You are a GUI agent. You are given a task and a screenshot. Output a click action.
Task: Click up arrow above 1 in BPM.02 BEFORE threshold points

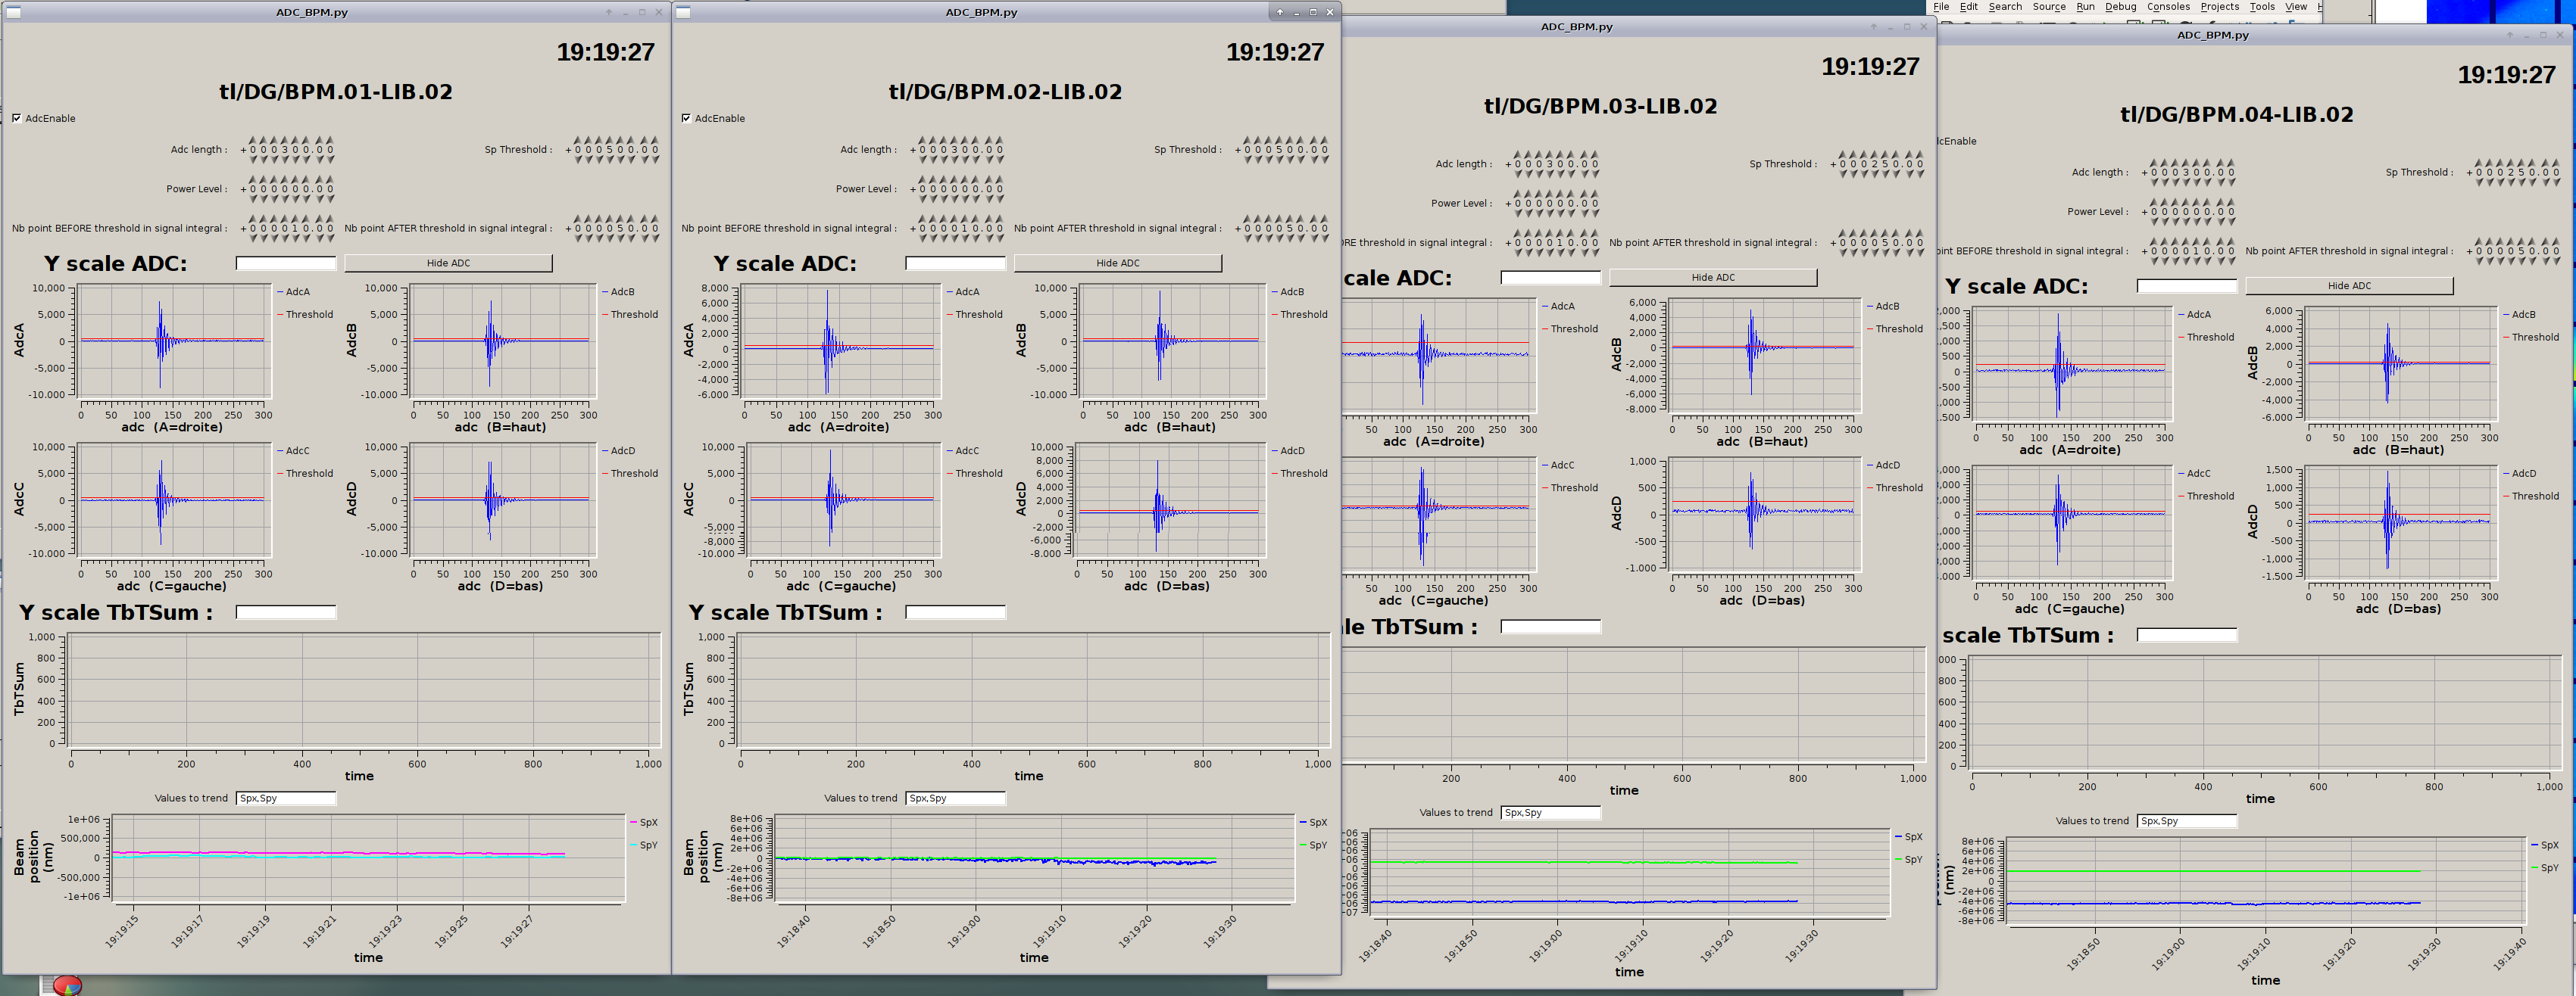tap(965, 218)
